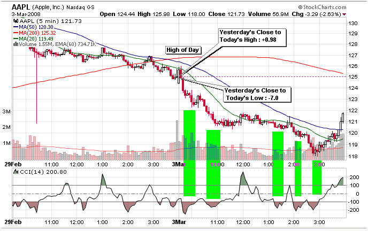Image resolution: width=368 pixels, height=231 pixels.
Task: Click the High of Day callout label
Action: [x=183, y=50]
